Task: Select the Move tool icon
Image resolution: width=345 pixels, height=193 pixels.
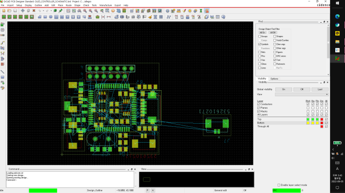Action: (x=22, y=10)
